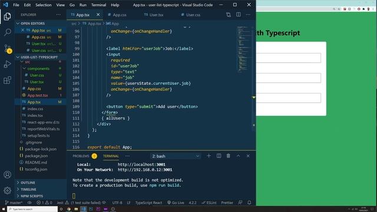Open the Manage gear icon

[7, 190]
